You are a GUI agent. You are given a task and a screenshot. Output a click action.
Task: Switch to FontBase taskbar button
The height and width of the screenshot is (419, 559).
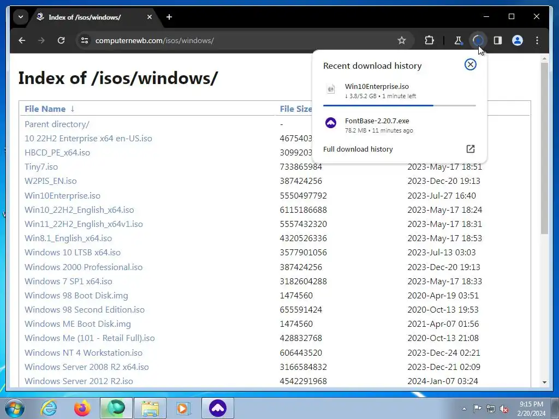(218, 408)
